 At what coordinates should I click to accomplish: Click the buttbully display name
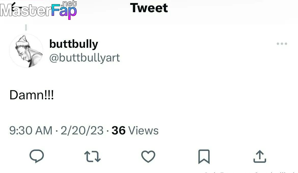tap(74, 44)
